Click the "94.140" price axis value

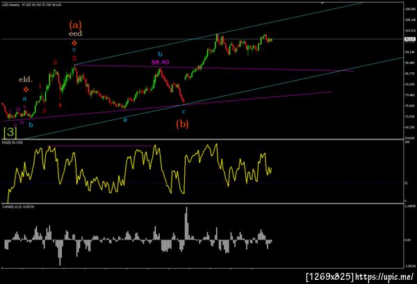410,52
